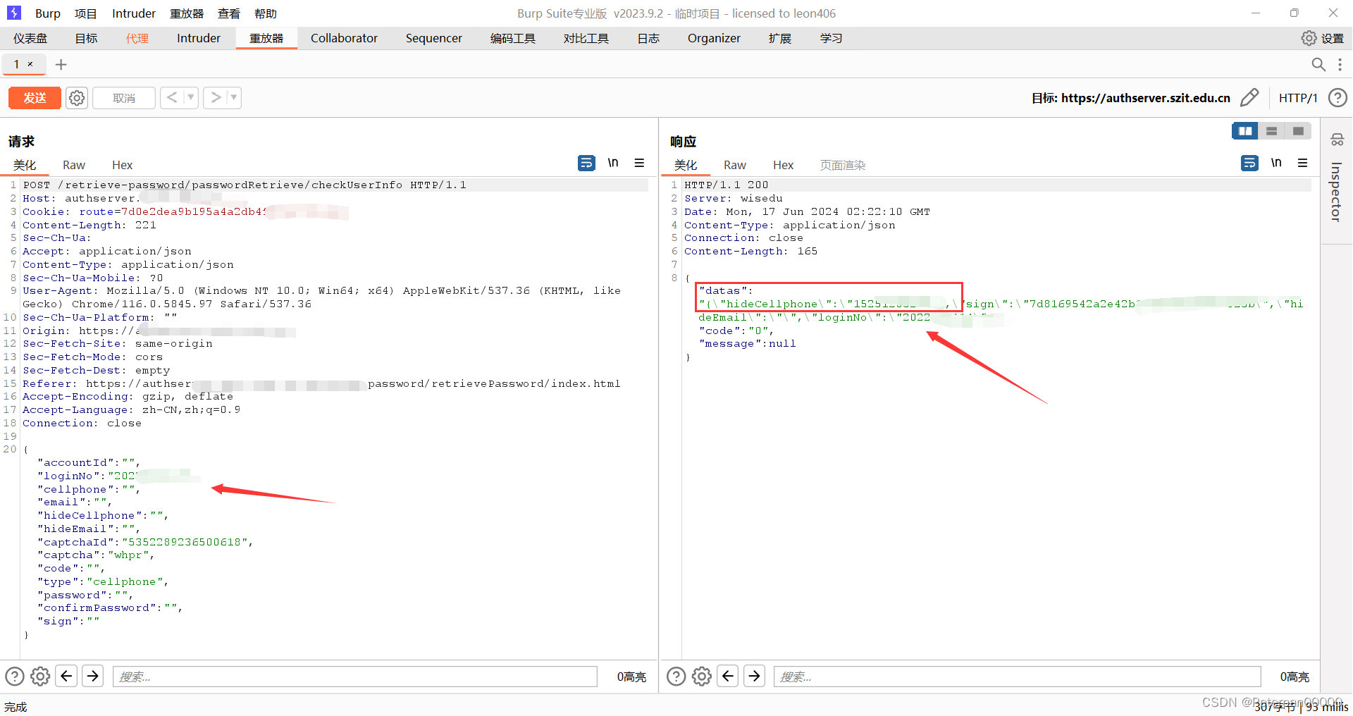Select the response 美化 pretty tab
The image size is (1353, 716).
click(686, 165)
